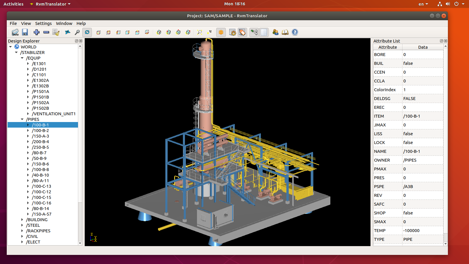Click the Open RVM file icon
The height and width of the screenshot is (264, 469).
[15, 32]
